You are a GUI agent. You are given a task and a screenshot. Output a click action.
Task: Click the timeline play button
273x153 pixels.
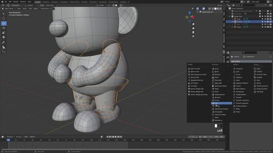pyautogui.click(x=116, y=137)
